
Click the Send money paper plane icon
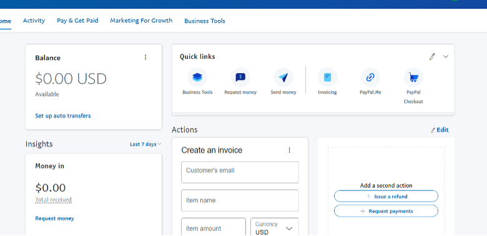coord(283,77)
